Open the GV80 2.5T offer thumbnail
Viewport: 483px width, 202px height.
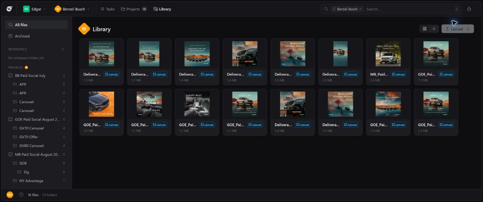(436, 104)
